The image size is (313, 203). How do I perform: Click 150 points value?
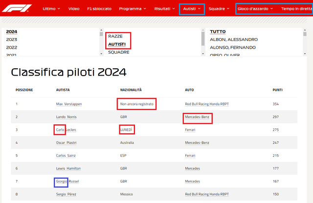pyautogui.click(x=276, y=194)
